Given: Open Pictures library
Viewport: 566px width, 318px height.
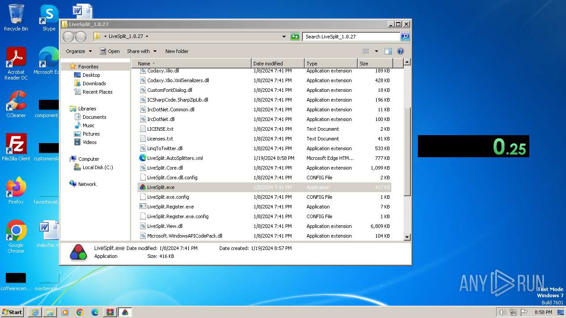Looking at the screenshot, I should 91,134.
